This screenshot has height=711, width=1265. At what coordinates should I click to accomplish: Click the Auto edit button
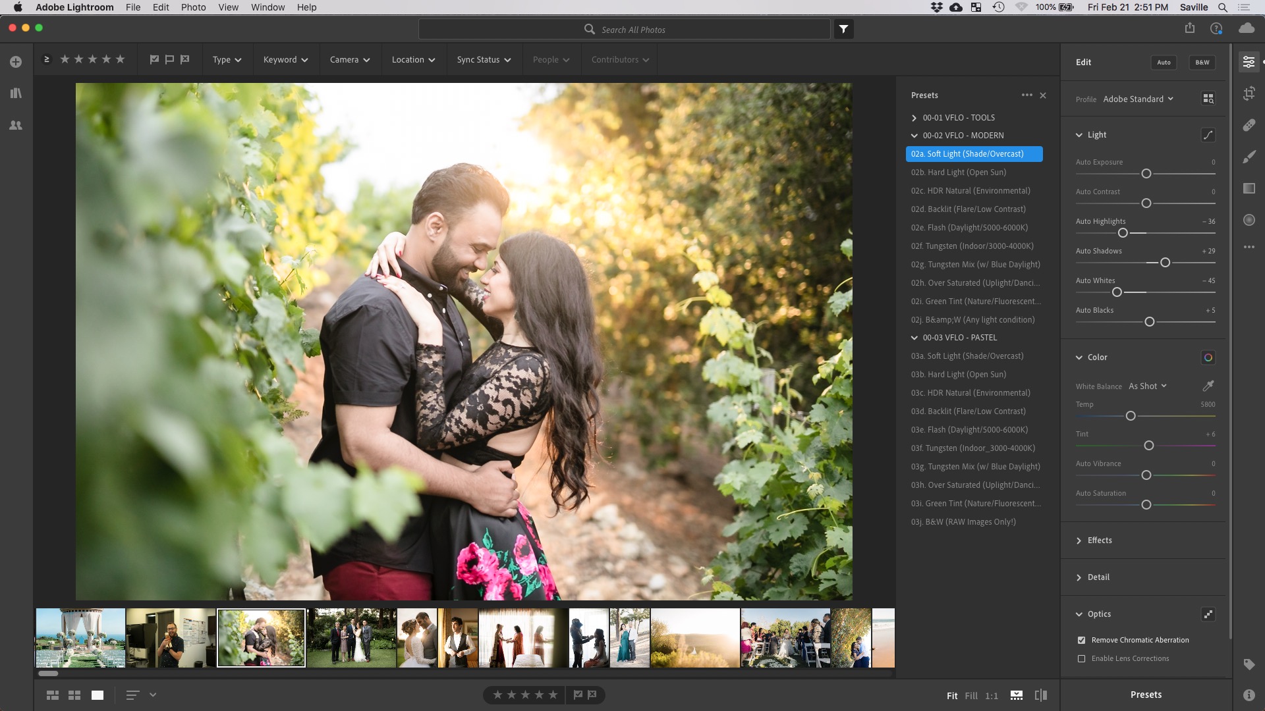[1164, 62]
